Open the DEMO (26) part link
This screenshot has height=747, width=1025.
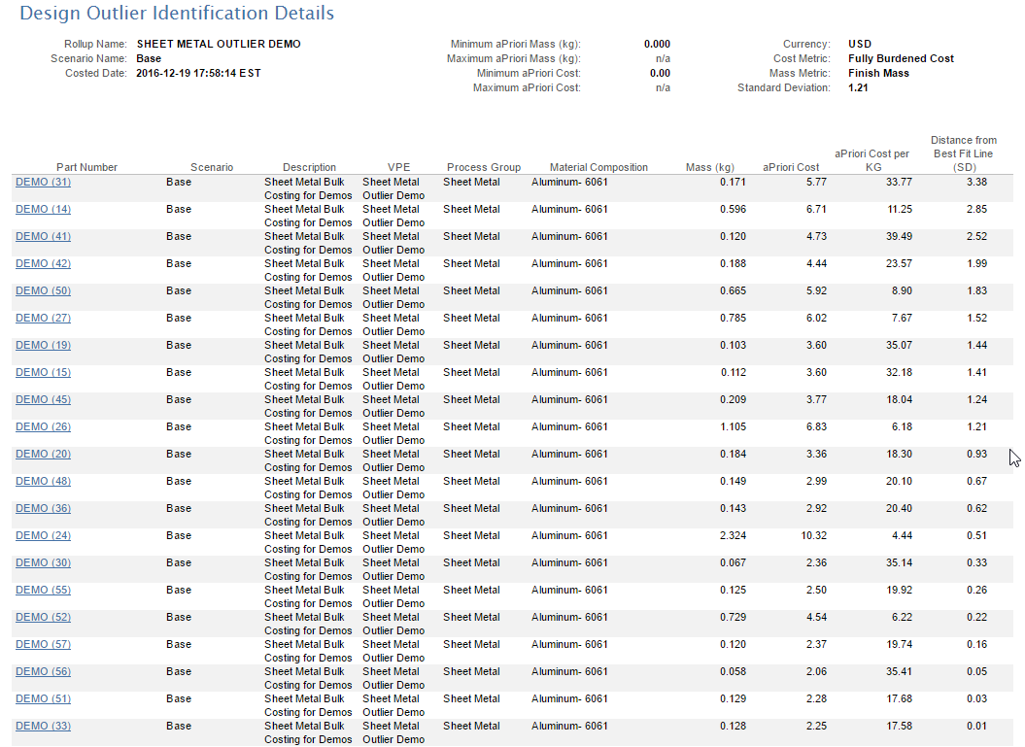coord(43,426)
